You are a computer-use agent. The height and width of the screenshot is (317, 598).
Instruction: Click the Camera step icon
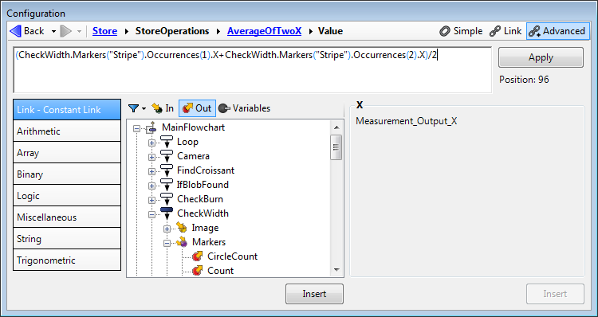click(167, 156)
